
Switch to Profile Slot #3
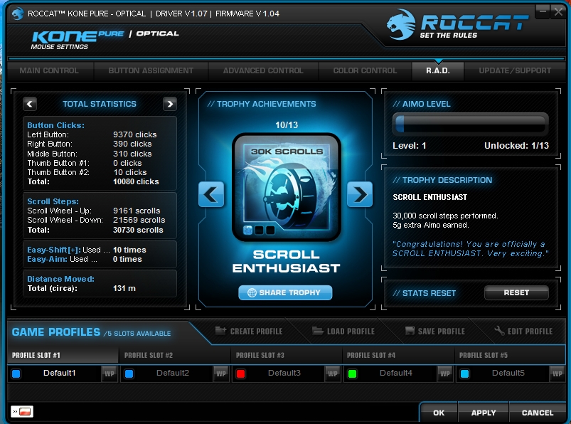click(x=287, y=355)
